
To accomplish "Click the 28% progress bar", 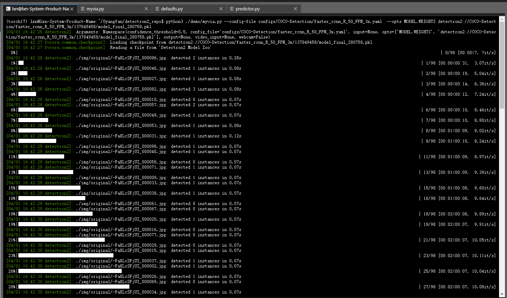I will coord(74,287).
